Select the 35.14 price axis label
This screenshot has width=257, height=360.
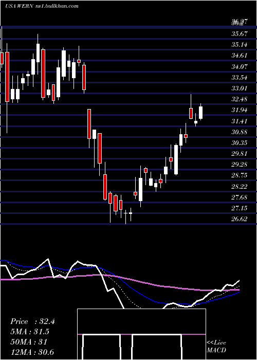tap(240, 45)
